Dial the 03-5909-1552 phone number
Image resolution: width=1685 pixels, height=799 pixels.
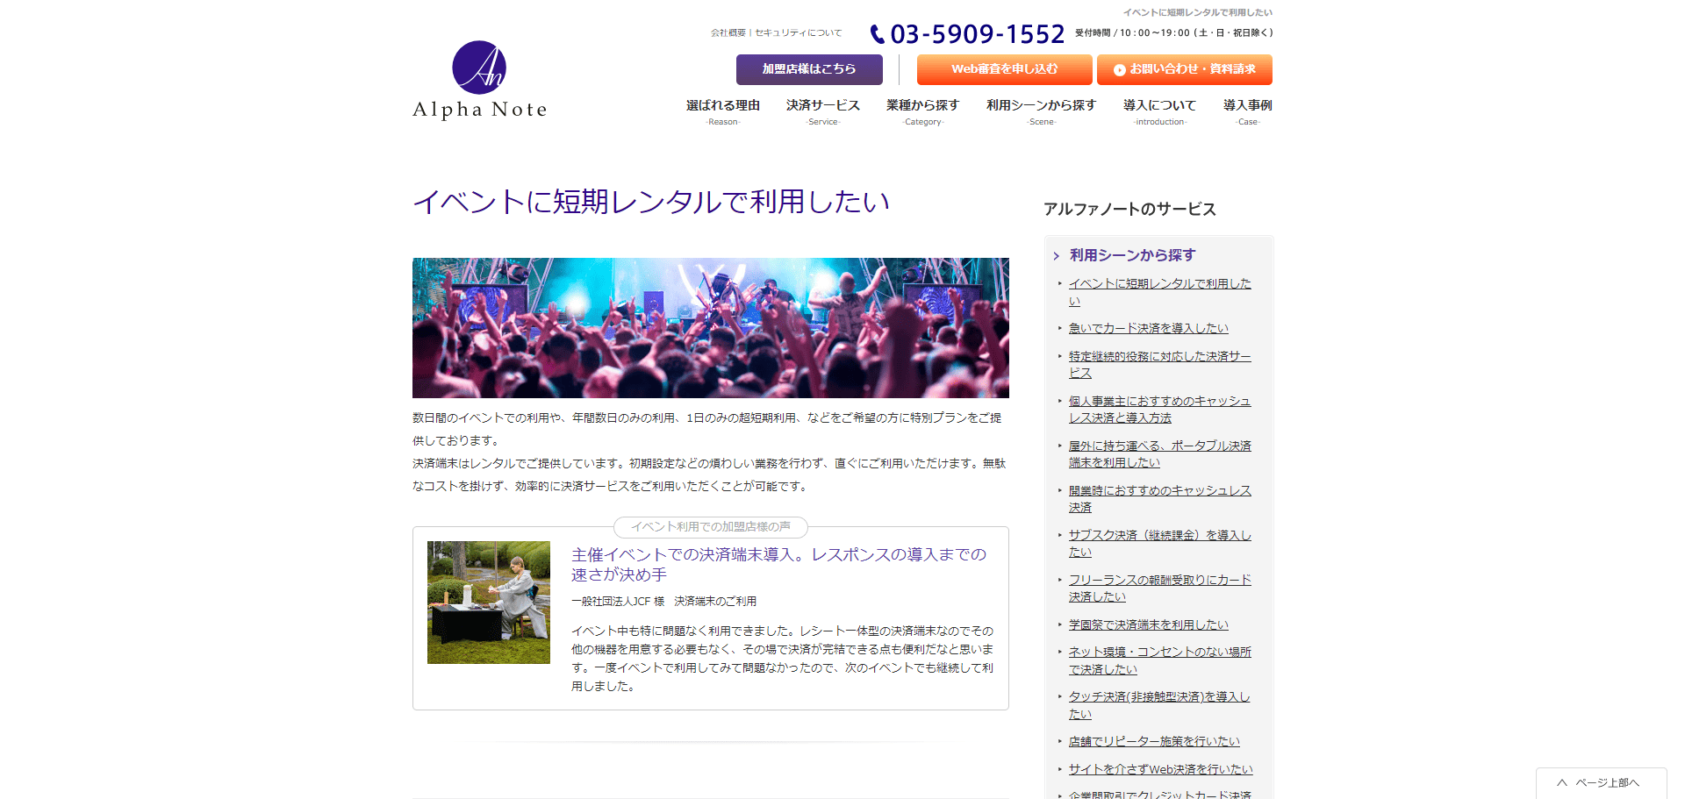976,33
